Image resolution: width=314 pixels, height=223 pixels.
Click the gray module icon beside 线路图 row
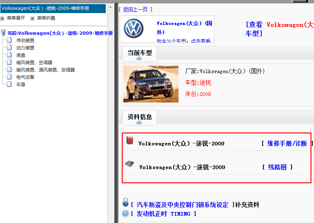129,164
